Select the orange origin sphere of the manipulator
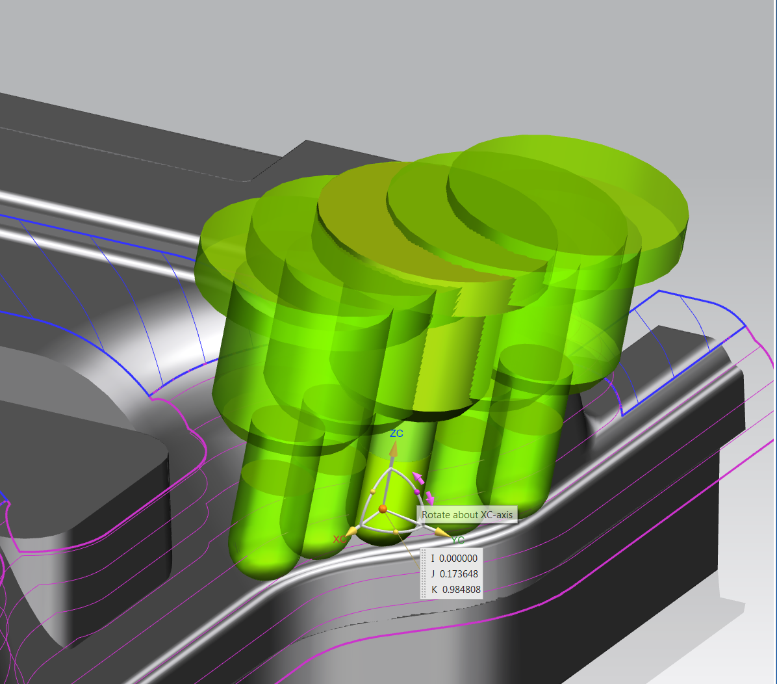This screenshot has height=684, width=777. click(383, 508)
